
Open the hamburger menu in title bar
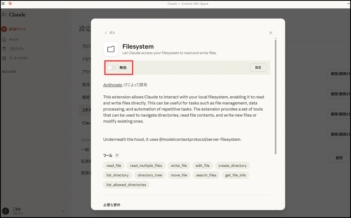coord(3,4)
